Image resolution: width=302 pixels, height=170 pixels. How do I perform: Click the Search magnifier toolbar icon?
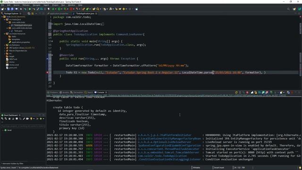[x=98, y=9]
